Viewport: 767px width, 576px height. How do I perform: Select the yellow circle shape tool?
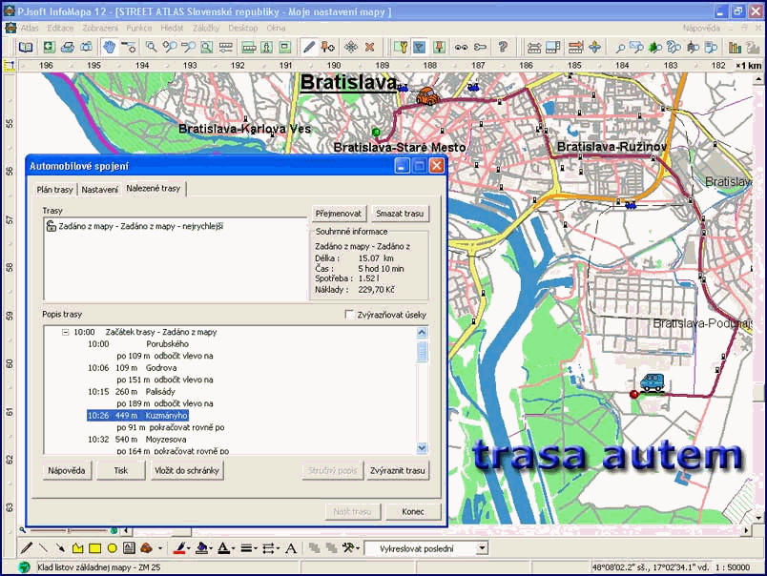point(112,548)
